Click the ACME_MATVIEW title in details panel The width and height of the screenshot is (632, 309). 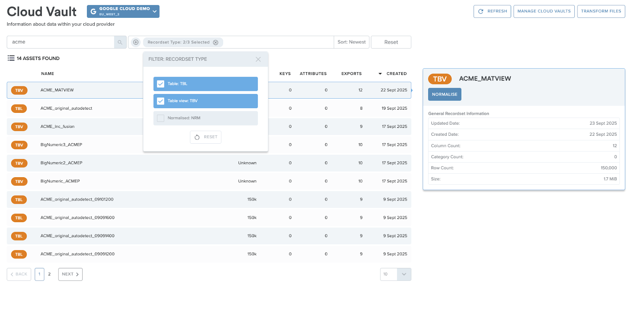coord(485,79)
